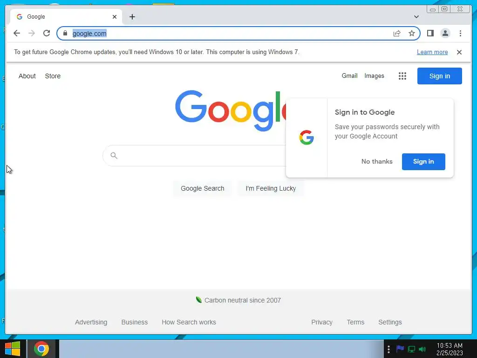The height and width of the screenshot is (358, 477).
Task: Bookmark this tab with the star
Action: [412, 33]
